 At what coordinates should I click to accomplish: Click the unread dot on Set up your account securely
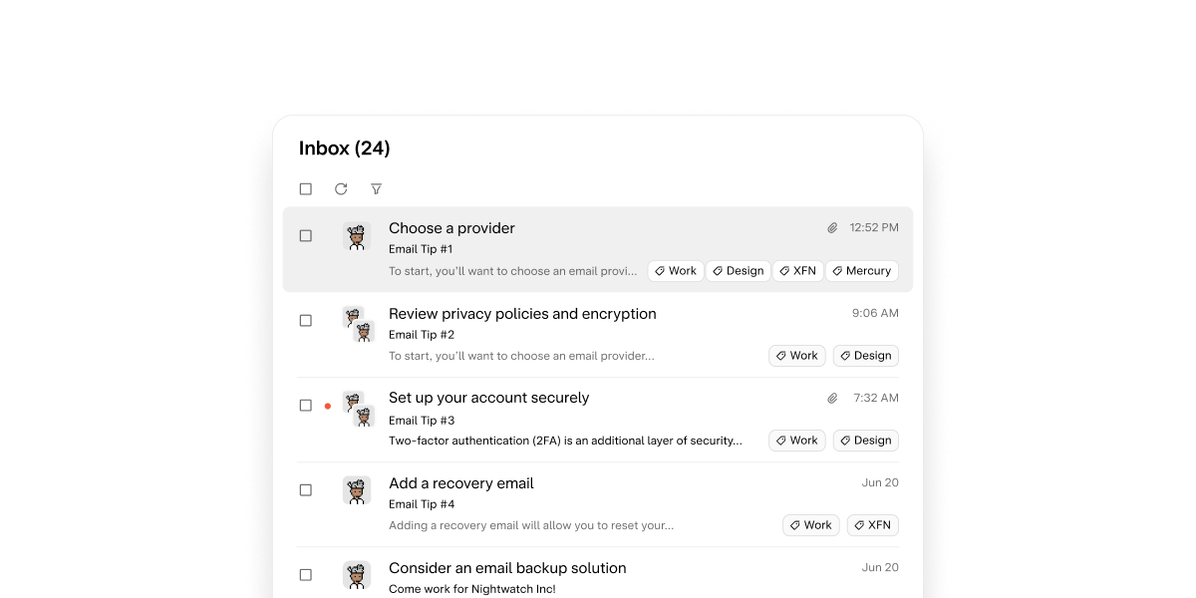[328, 407]
